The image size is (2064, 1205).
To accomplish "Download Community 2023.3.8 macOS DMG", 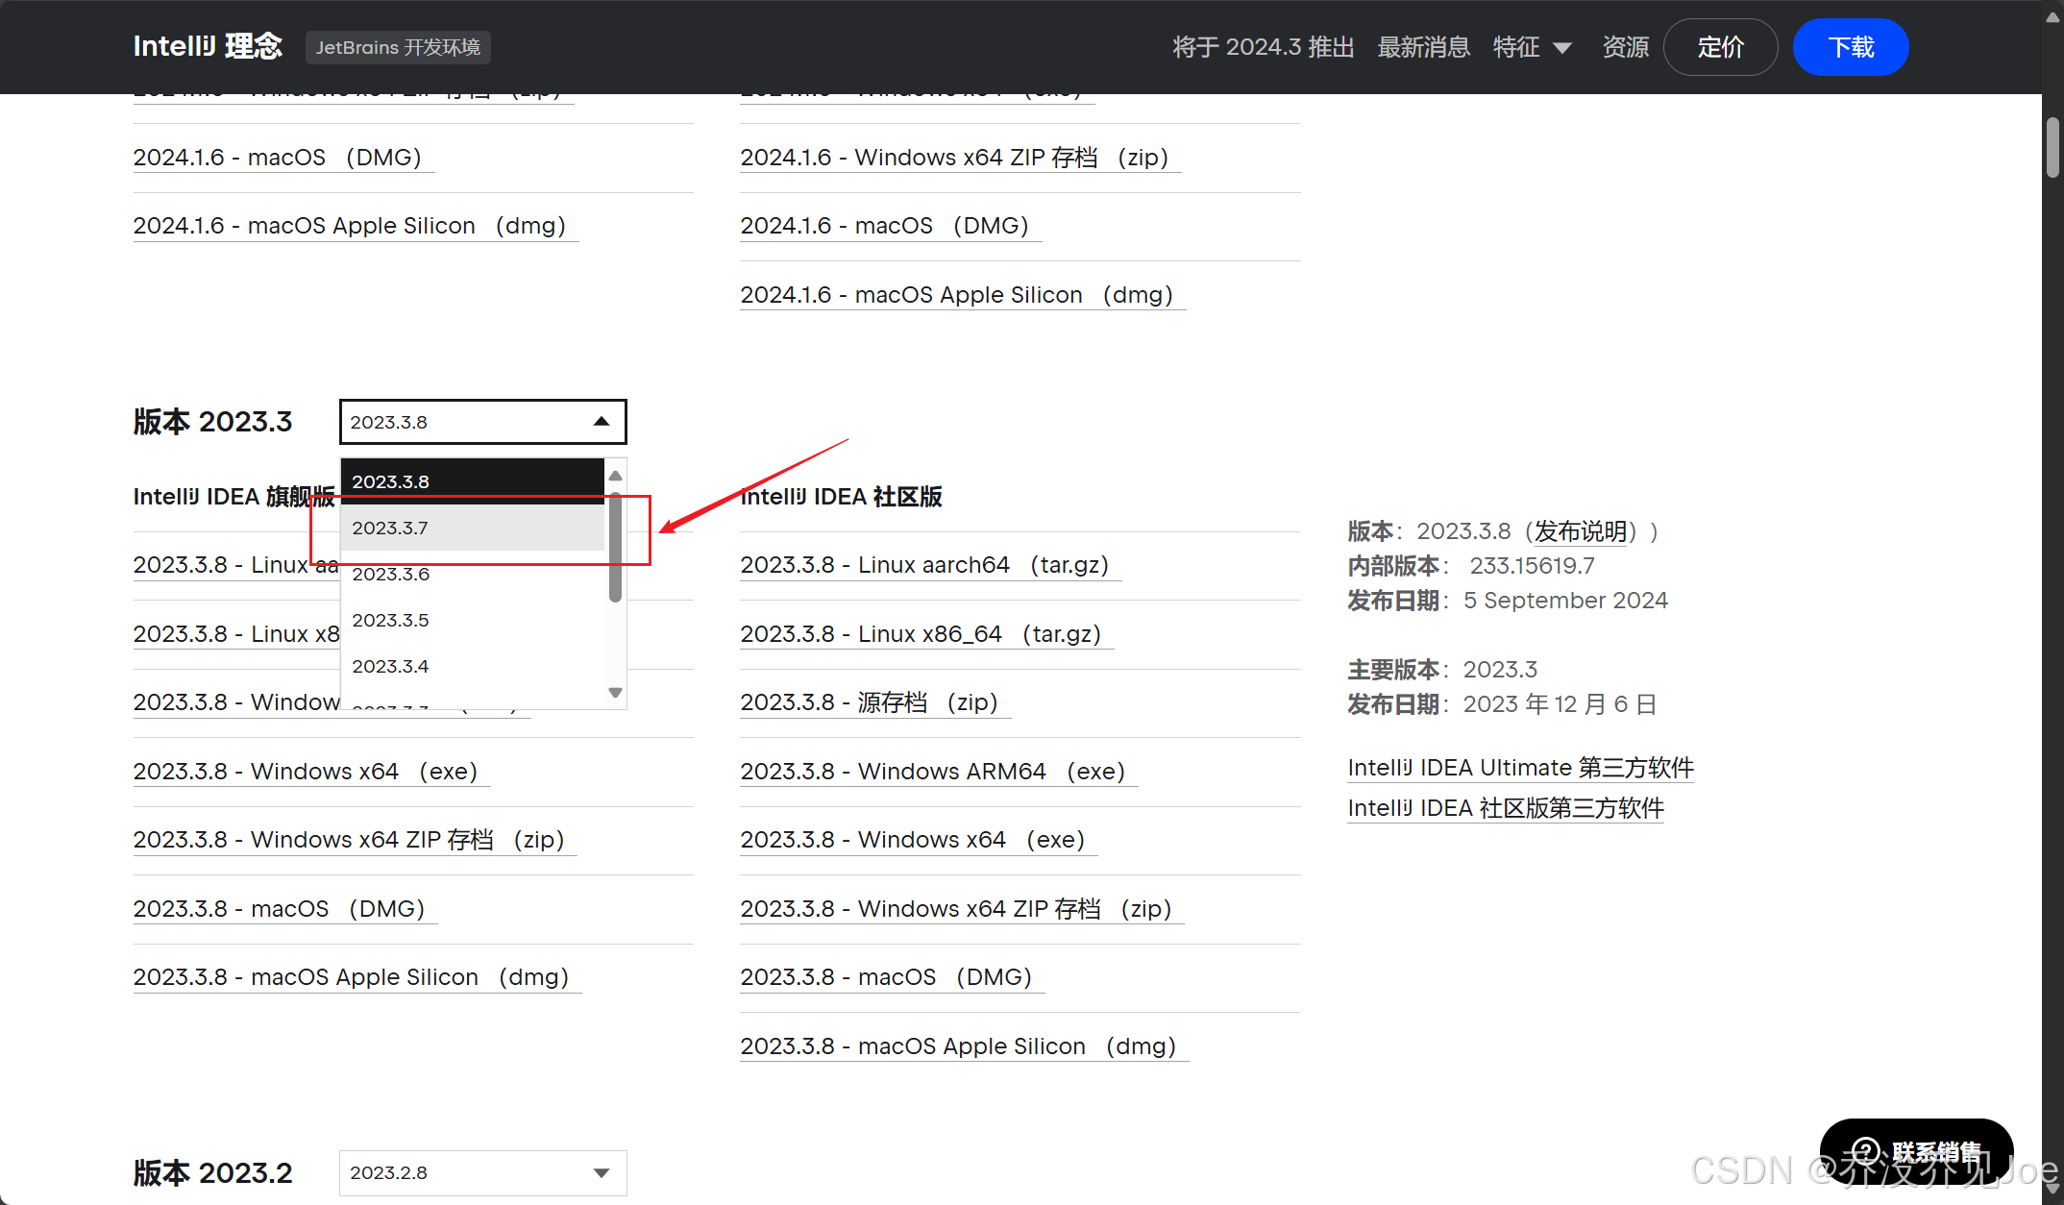I will point(892,977).
